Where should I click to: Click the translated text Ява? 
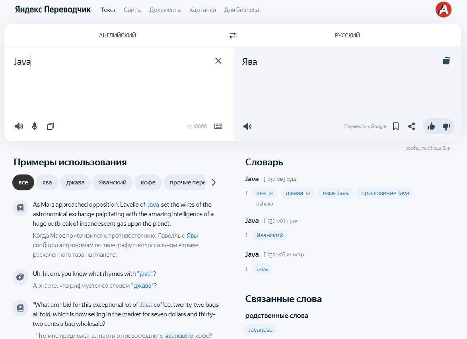249,62
